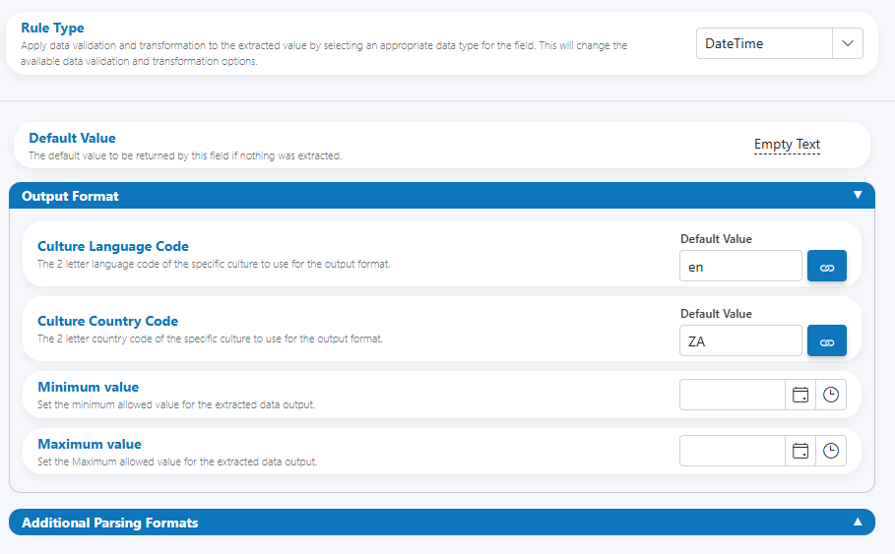This screenshot has width=895, height=554.
Task: Click the Maximum value heading
Action: (90, 444)
